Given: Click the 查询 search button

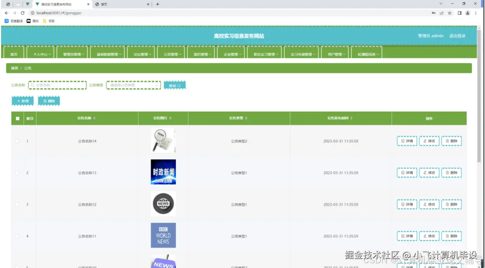Looking at the screenshot, I should pyautogui.click(x=175, y=85).
